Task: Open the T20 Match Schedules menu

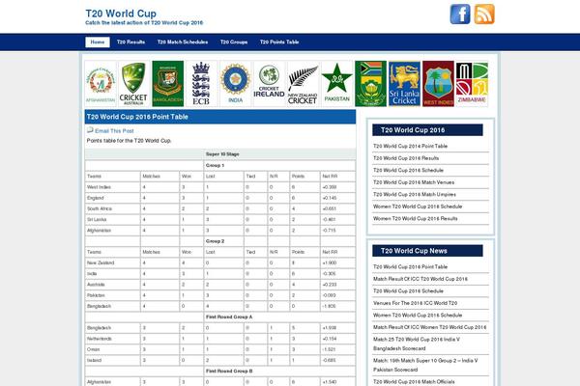Action: (183, 42)
